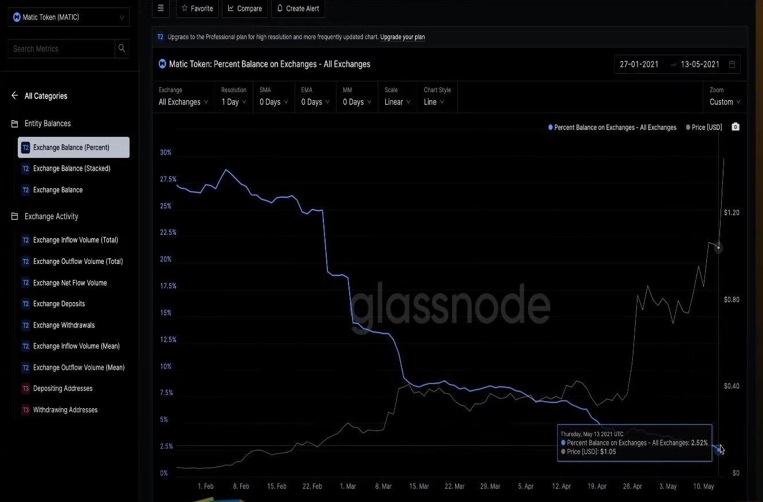Select the Depositing Addresses metric
The image size is (763, 502).
[x=63, y=389]
